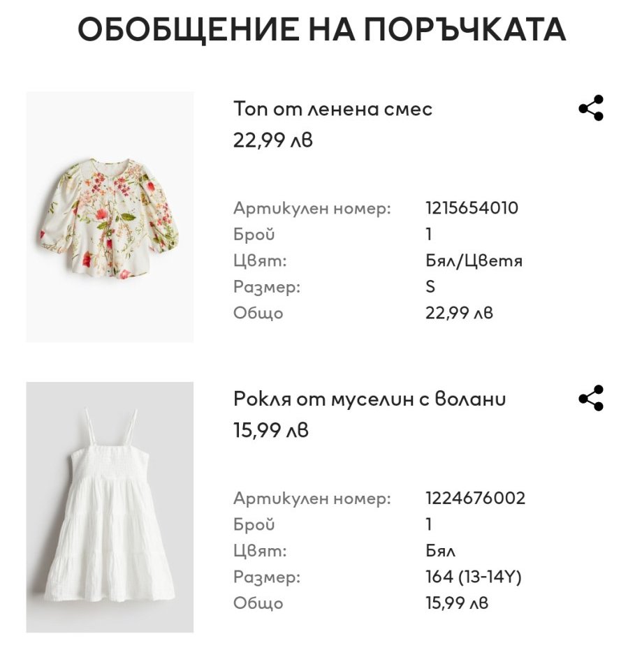
Task: Click the dress's total amount 15,99 лв
Action: (x=457, y=603)
